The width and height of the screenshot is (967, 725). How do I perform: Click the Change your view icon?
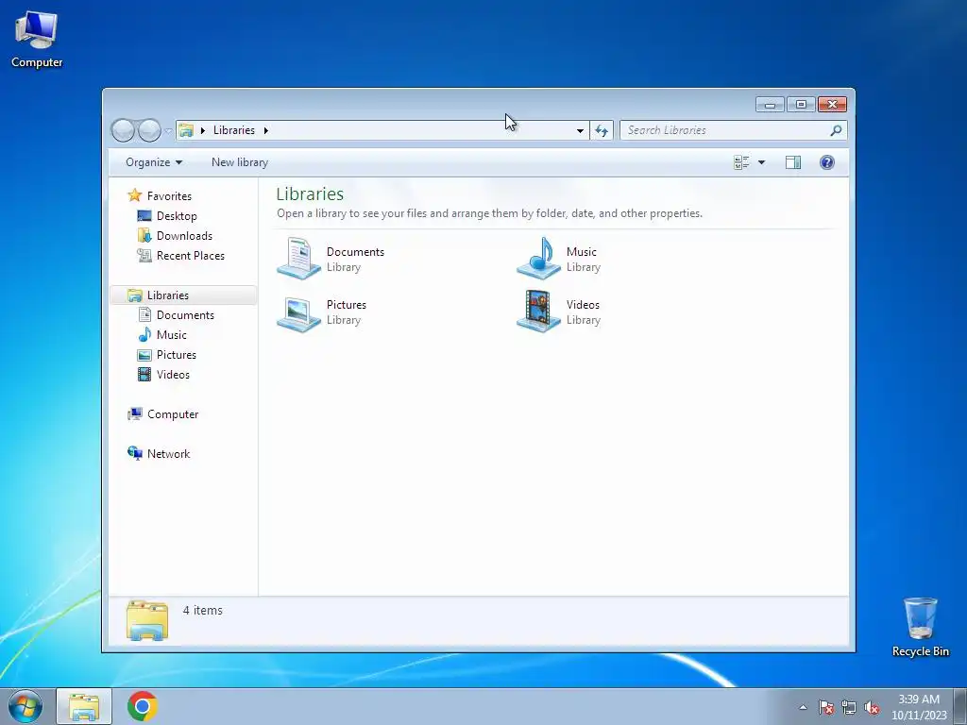point(741,162)
